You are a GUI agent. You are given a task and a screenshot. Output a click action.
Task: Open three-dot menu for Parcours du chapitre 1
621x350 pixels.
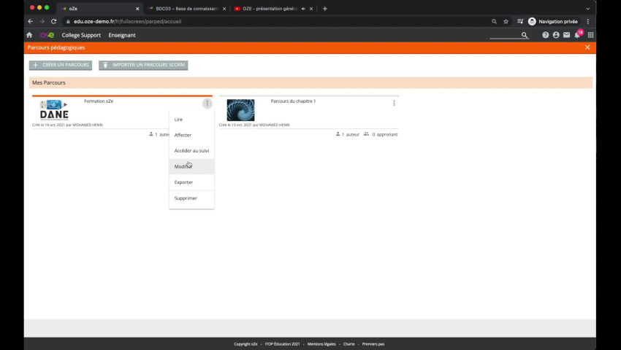(394, 104)
